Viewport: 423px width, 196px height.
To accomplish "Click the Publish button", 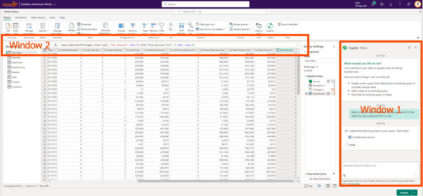I will [x=404, y=192].
